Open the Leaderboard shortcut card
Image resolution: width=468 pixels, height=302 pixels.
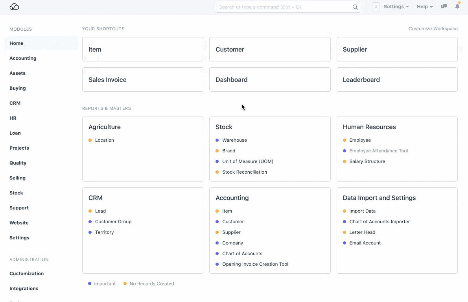(x=397, y=80)
